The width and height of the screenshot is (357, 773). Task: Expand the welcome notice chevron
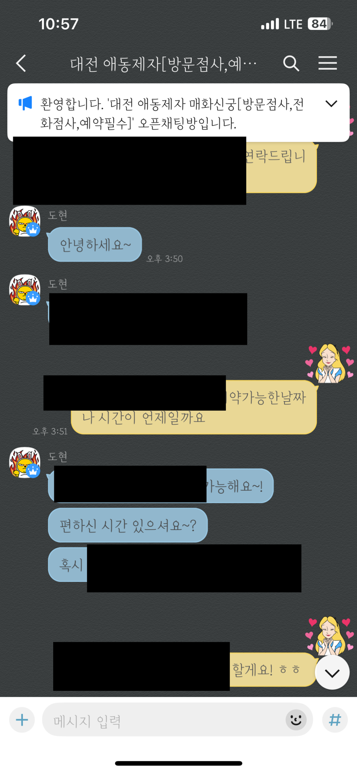pos(331,104)
